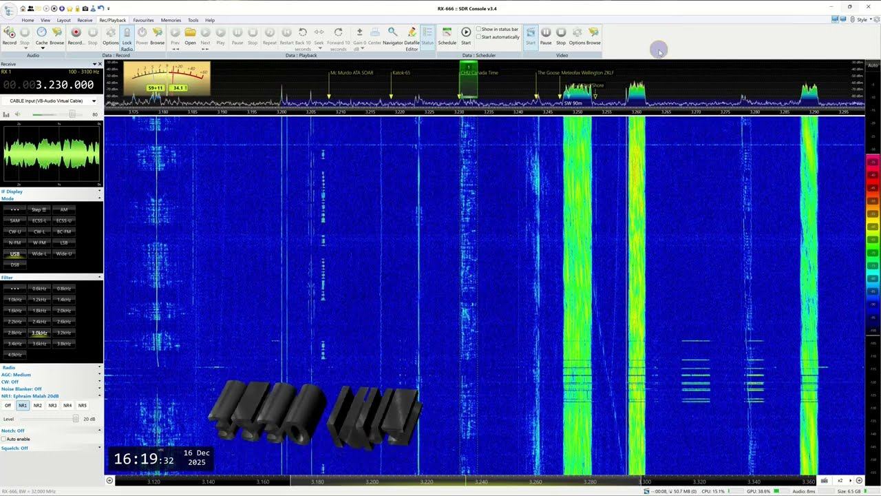Open Data Record Options gear

point(110,32)
